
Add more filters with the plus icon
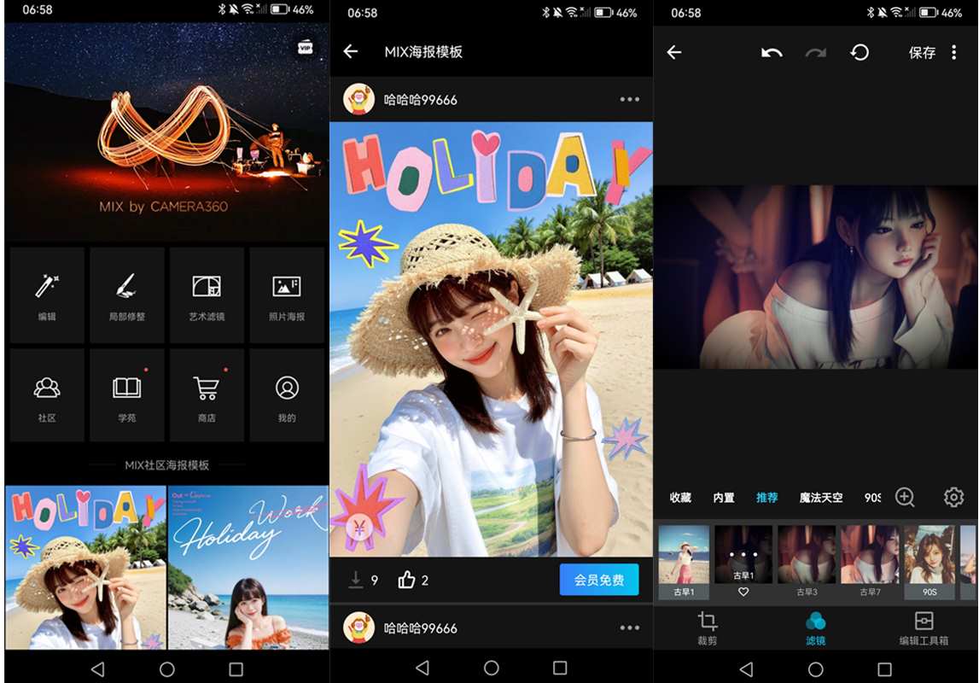point(905,497)
